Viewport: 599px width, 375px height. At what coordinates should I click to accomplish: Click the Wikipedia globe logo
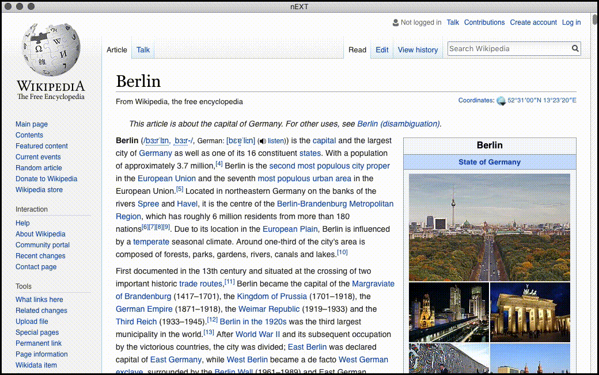[x=51, y=49]
